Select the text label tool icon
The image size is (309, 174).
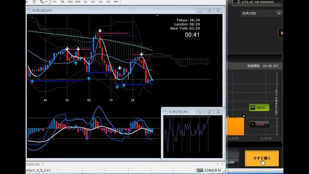34,2
